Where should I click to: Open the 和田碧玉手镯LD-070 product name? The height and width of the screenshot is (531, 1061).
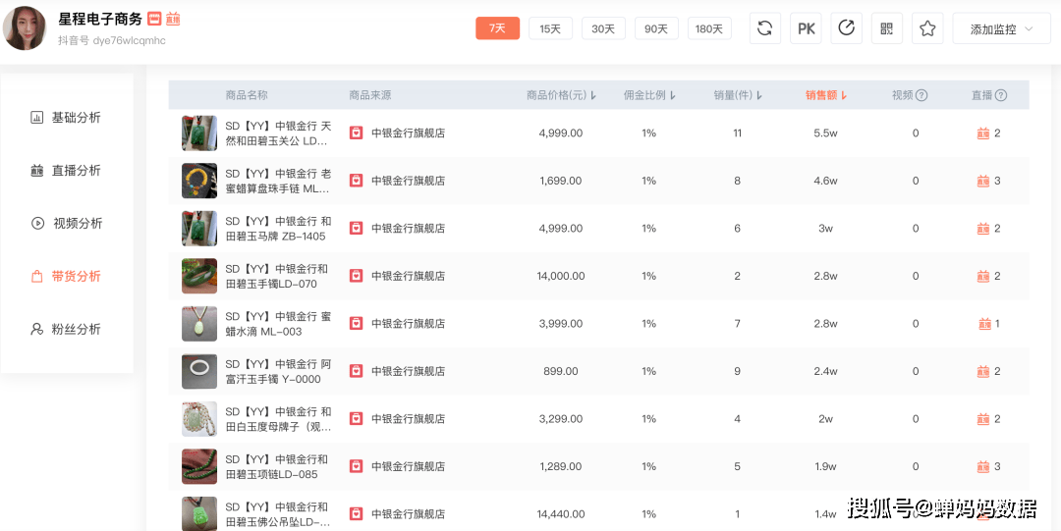[x=276, y=276]
